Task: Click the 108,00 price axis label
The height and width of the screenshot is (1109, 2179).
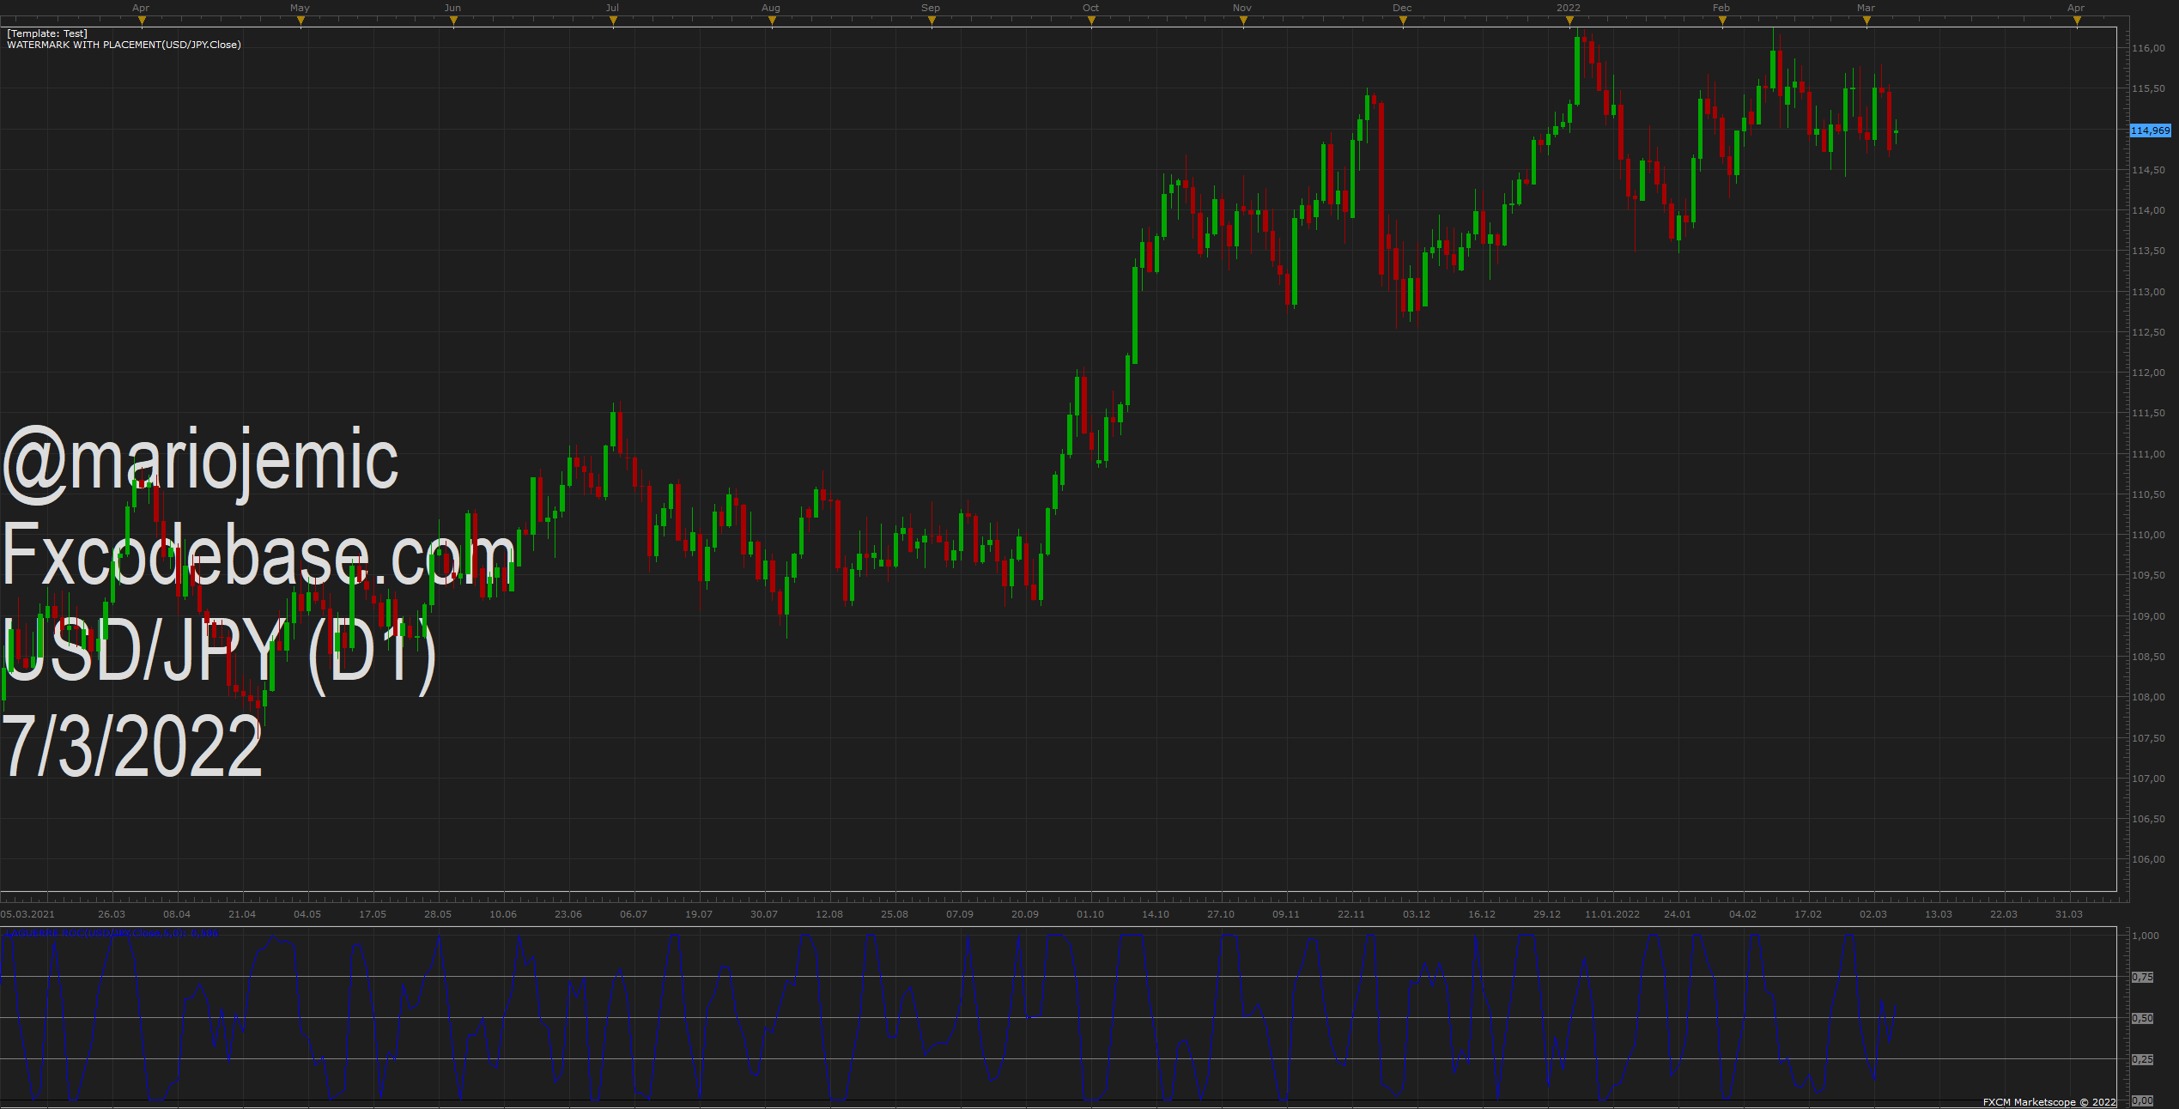Action: click(2148, 697)
